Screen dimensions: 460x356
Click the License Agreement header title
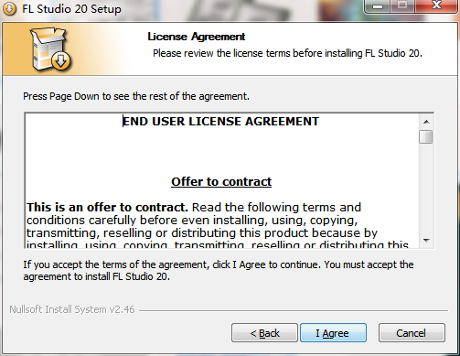pos(197,37)
